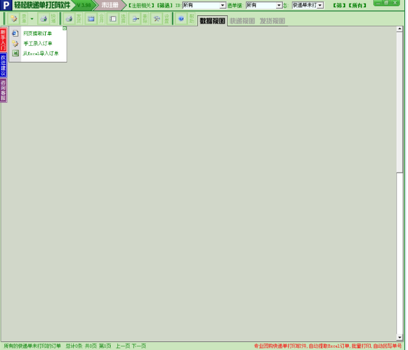Click the 【筛选】 link beside ID
This screenshot has height=350, width=408.
[165, 6]
